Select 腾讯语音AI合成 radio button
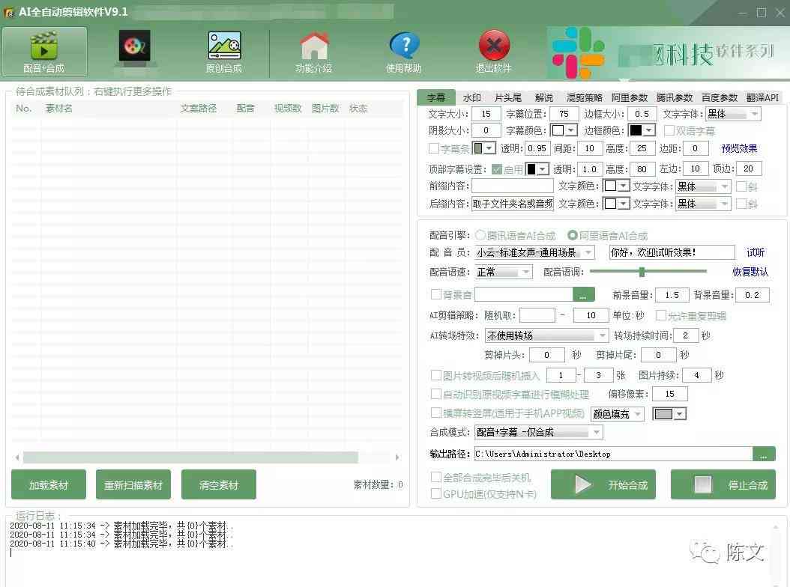The image size is (790, 587). [x=480, y=235]
